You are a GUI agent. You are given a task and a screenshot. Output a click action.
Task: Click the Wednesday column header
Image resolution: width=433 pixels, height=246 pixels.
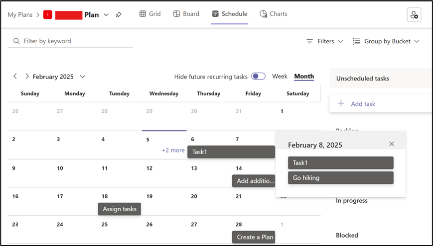[164, 93]
